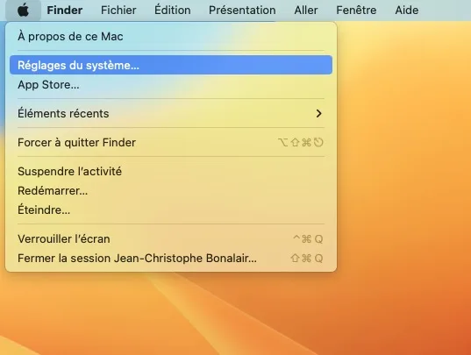The width and height of the screenshot is (471, 355).
Task: Choose Verrouiller l'écran
Action: (171, 239)
